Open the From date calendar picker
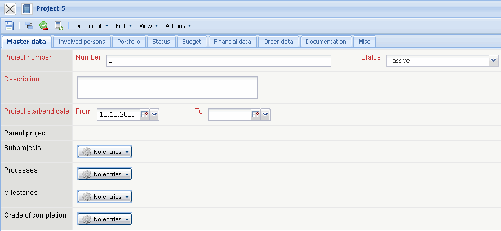 click(x=144, y=115)
